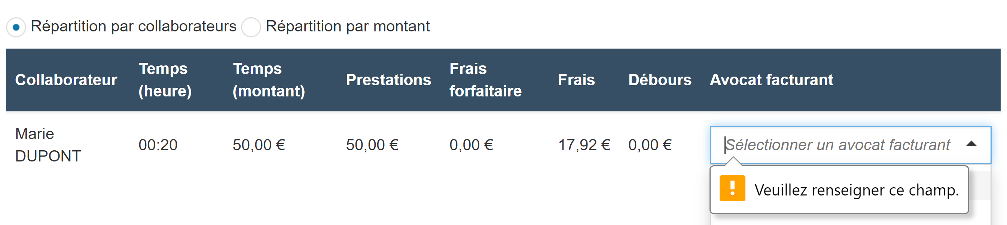Click the Sélectionner un avocat facturant field

click(837, 145)
